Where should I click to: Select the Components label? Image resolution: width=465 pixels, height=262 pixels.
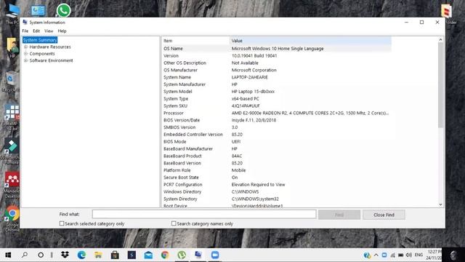[x=42, y=54]
